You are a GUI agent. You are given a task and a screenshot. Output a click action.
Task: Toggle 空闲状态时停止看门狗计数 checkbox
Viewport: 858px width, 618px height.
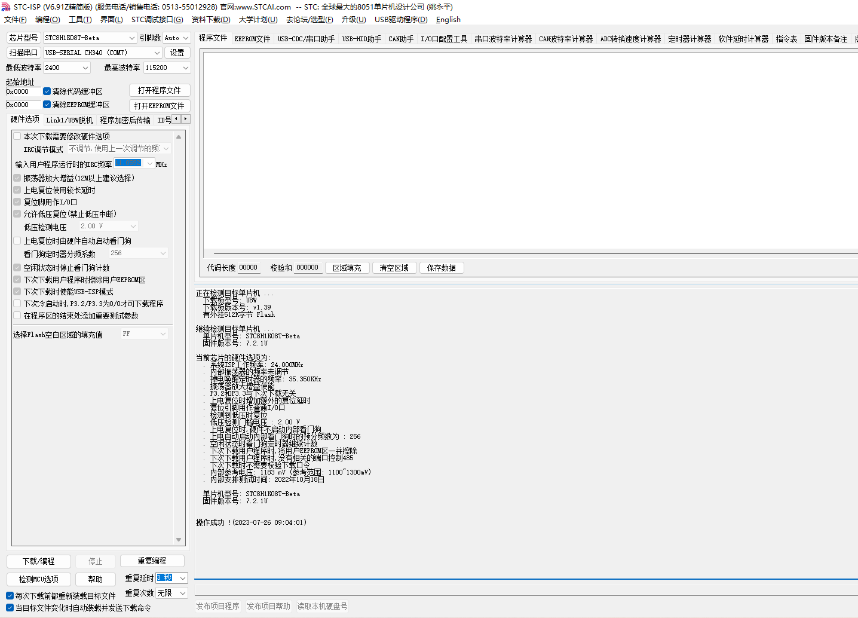point(17,268)
